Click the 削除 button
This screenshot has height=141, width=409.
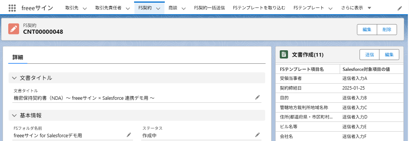(x=387, y=30)
